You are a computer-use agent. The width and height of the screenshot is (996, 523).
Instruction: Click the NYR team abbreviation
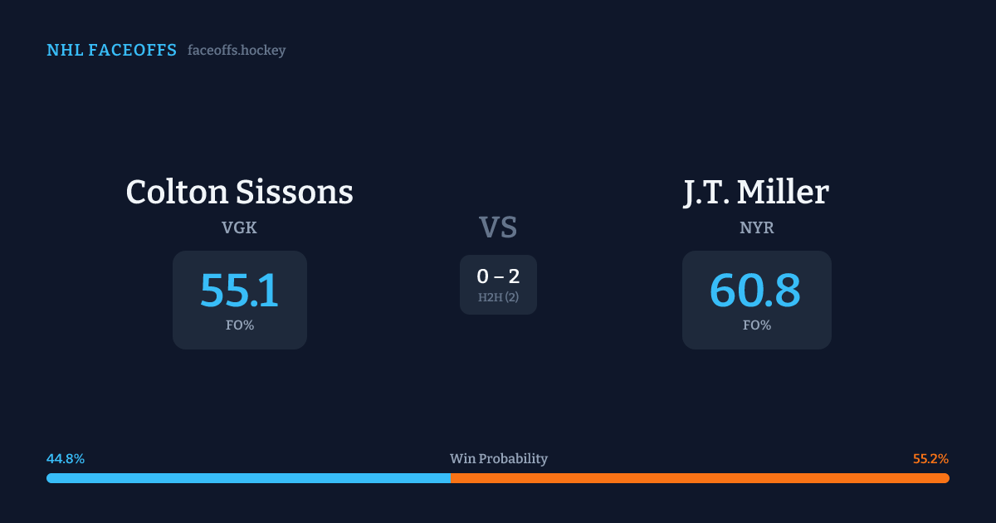[x=756, y=227]
